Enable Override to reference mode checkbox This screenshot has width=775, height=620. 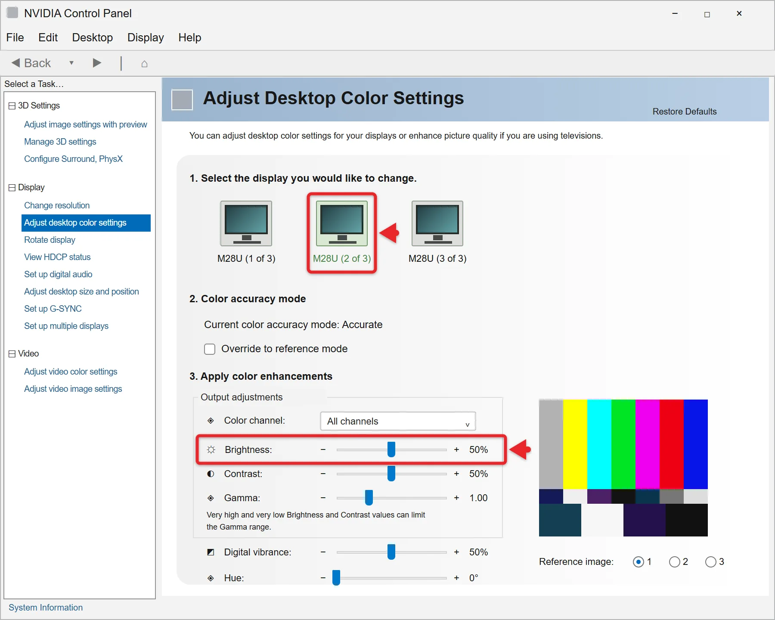point(210,349)
